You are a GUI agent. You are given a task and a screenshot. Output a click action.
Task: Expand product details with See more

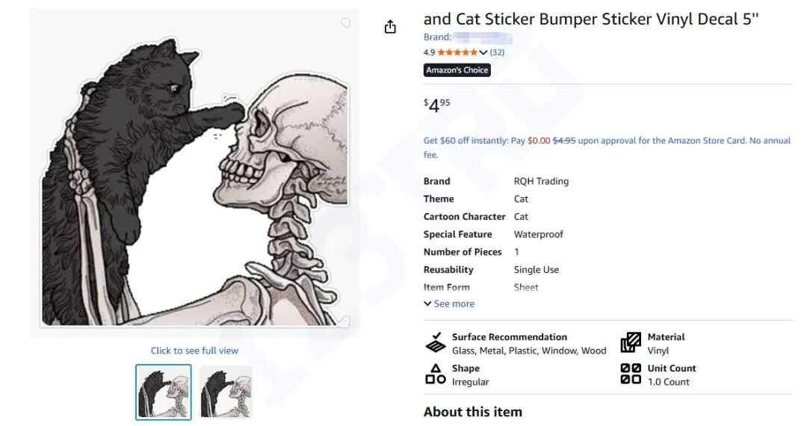tap(449, 303)
